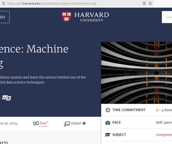Viewport: 172px width, 144px height.
Task: Click the '2 - 4 hours' value
Action: click(x=164, y=110)
